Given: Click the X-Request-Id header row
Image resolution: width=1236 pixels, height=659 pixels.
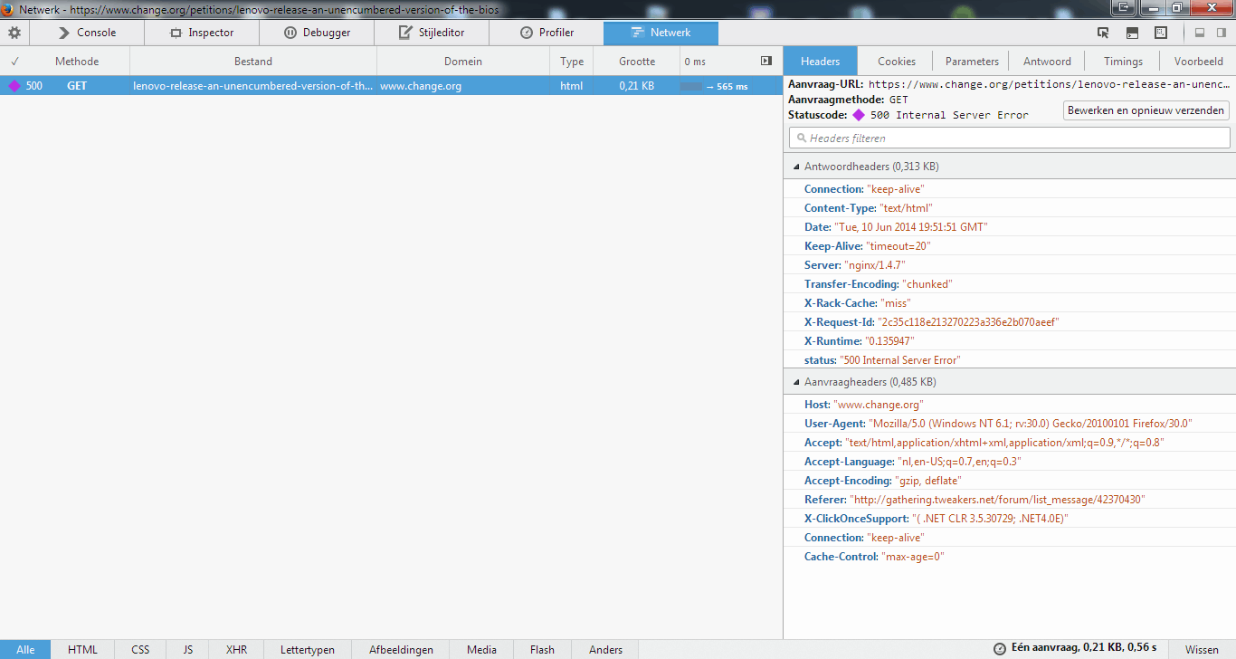Looking at the screenshot, I should [1009, 322].
